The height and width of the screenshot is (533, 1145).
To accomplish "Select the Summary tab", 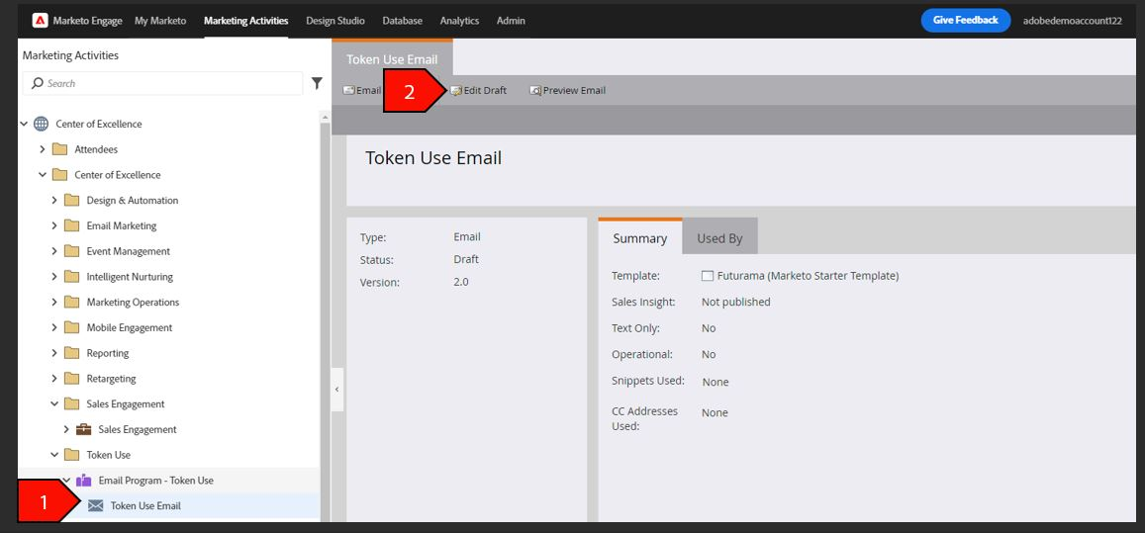I will (639, 237).
